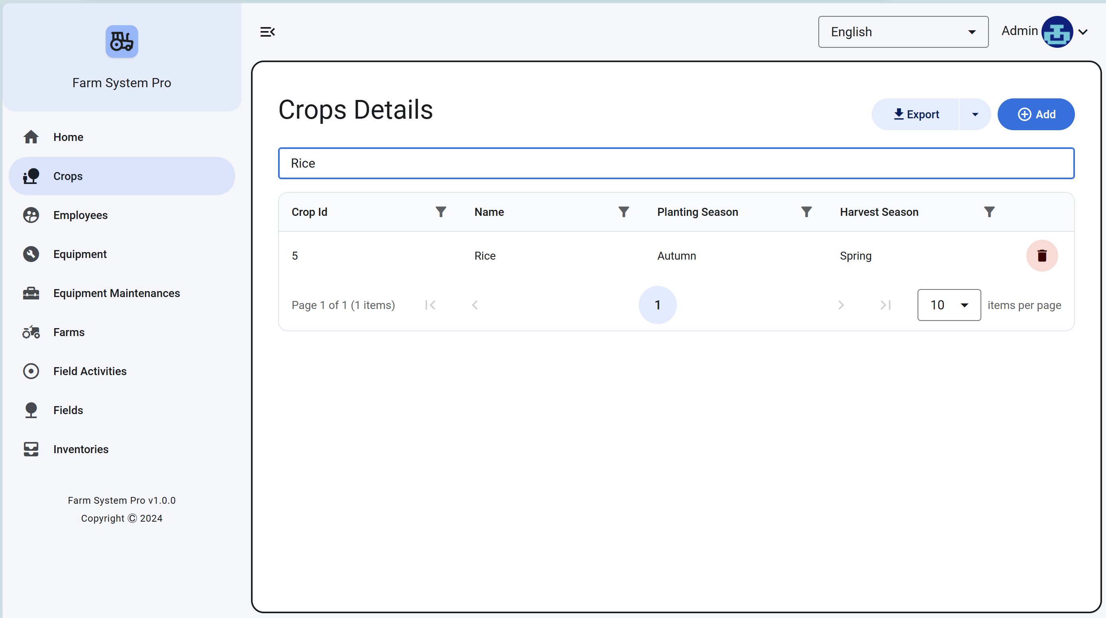This screenshot has height=618, width=1106.
Task: Click the Add crop button
Action: click(1035, 115)
